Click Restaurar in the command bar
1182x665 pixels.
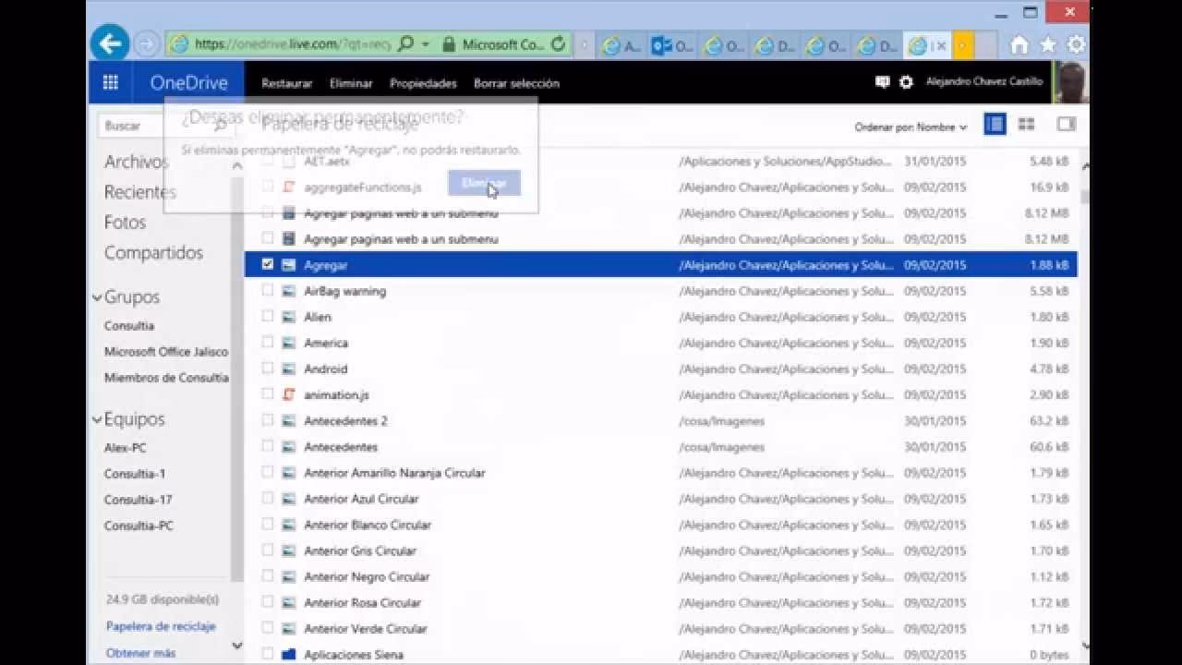(x=286, y=83)
